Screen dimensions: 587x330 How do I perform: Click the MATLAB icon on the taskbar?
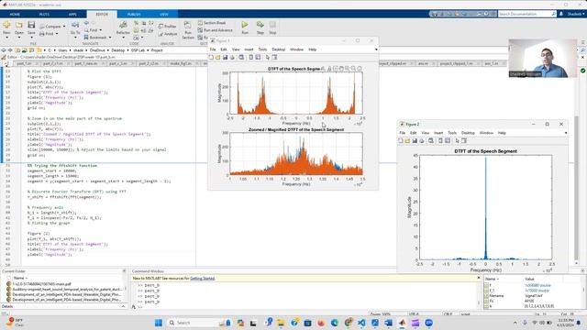click(402, 323)
